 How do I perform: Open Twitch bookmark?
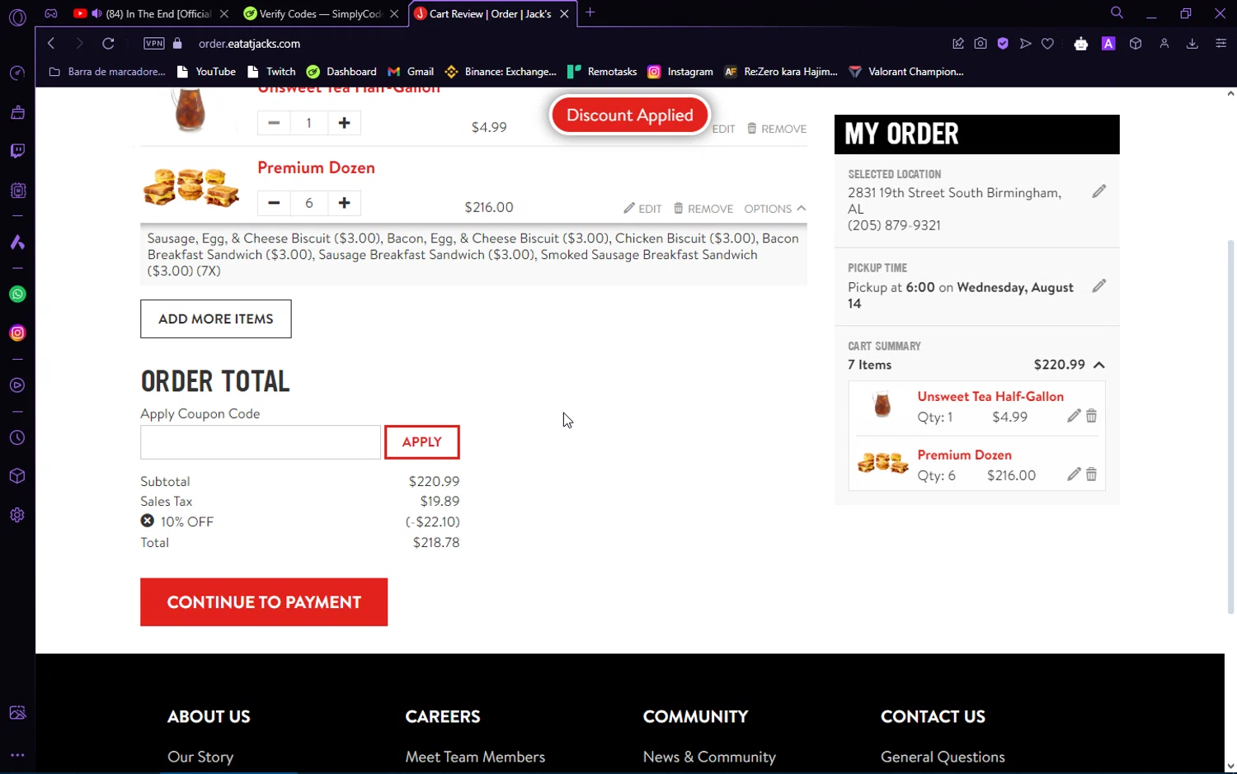pyautogui.click(x=271, y=72)
